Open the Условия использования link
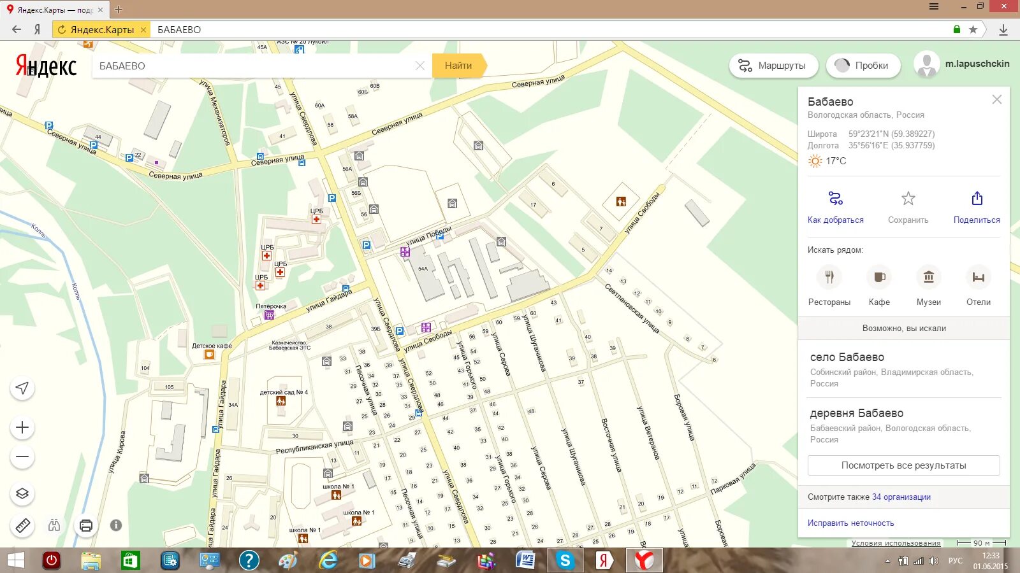This screenshot has height=573, width=1020. coord(896,543)
